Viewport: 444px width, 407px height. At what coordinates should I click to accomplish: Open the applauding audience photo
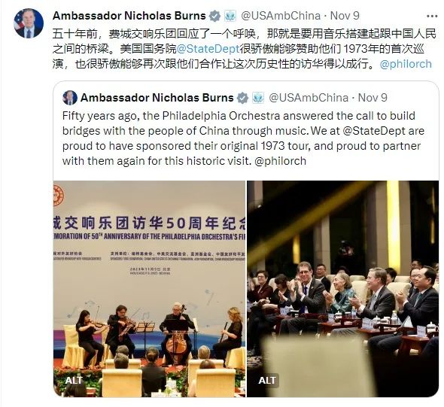point(343,289)
